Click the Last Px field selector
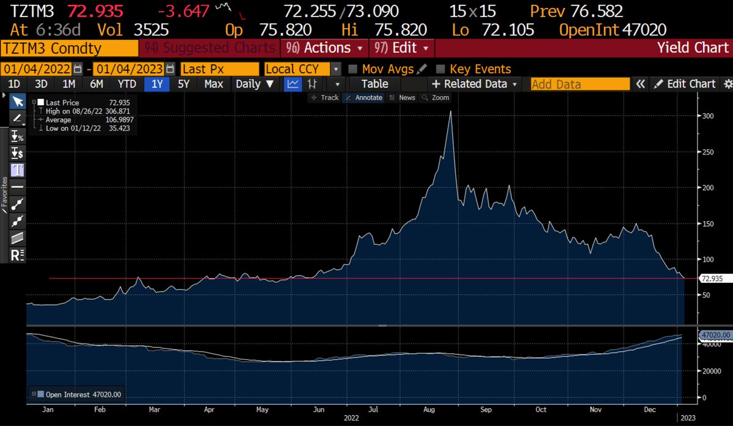Image resolution: width=733 pixels, height=426 pixels. [x=220, y=69]
